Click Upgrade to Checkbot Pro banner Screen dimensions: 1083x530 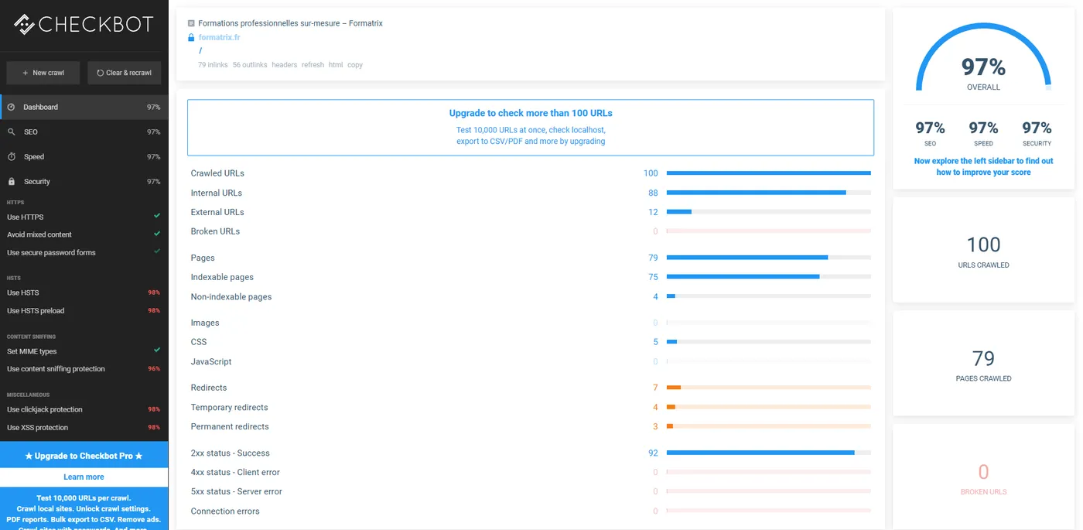[84, 456]
